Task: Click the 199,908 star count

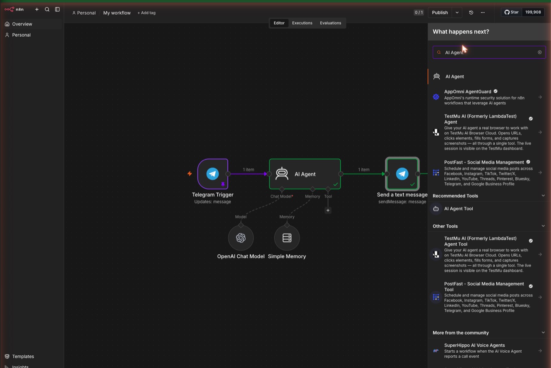Action: [533, 12]
